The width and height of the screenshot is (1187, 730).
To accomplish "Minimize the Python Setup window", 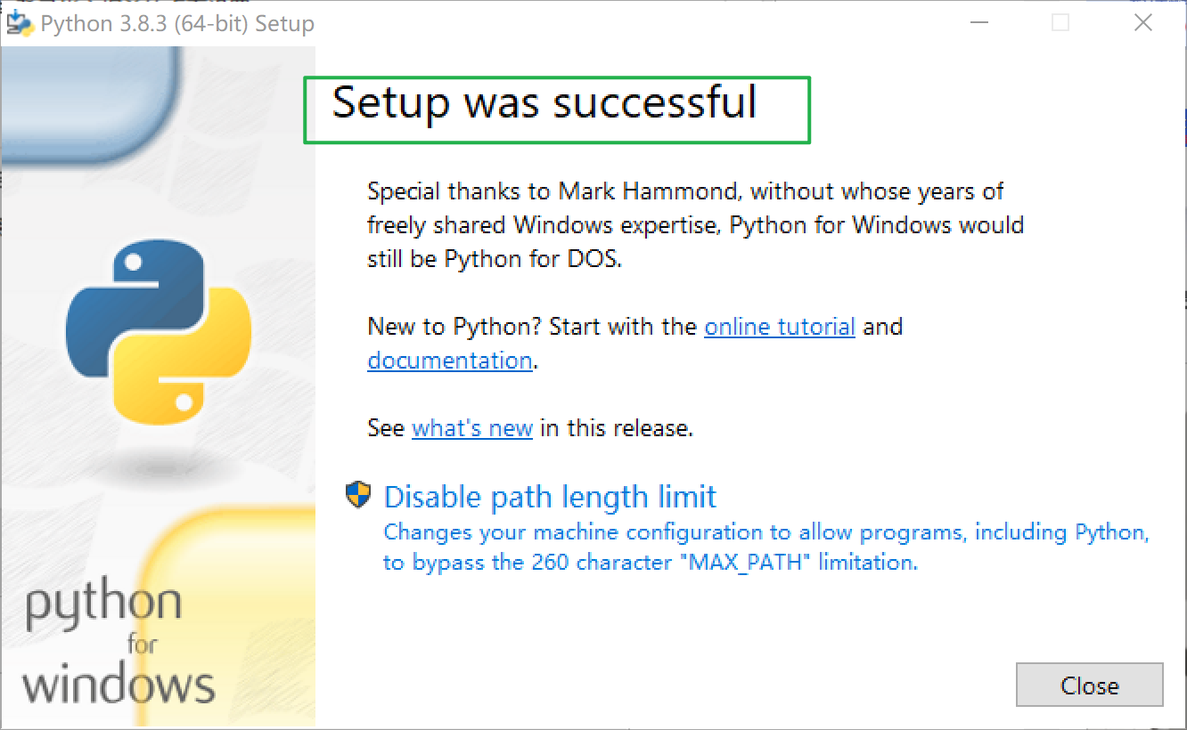I will tap(978, 21).
